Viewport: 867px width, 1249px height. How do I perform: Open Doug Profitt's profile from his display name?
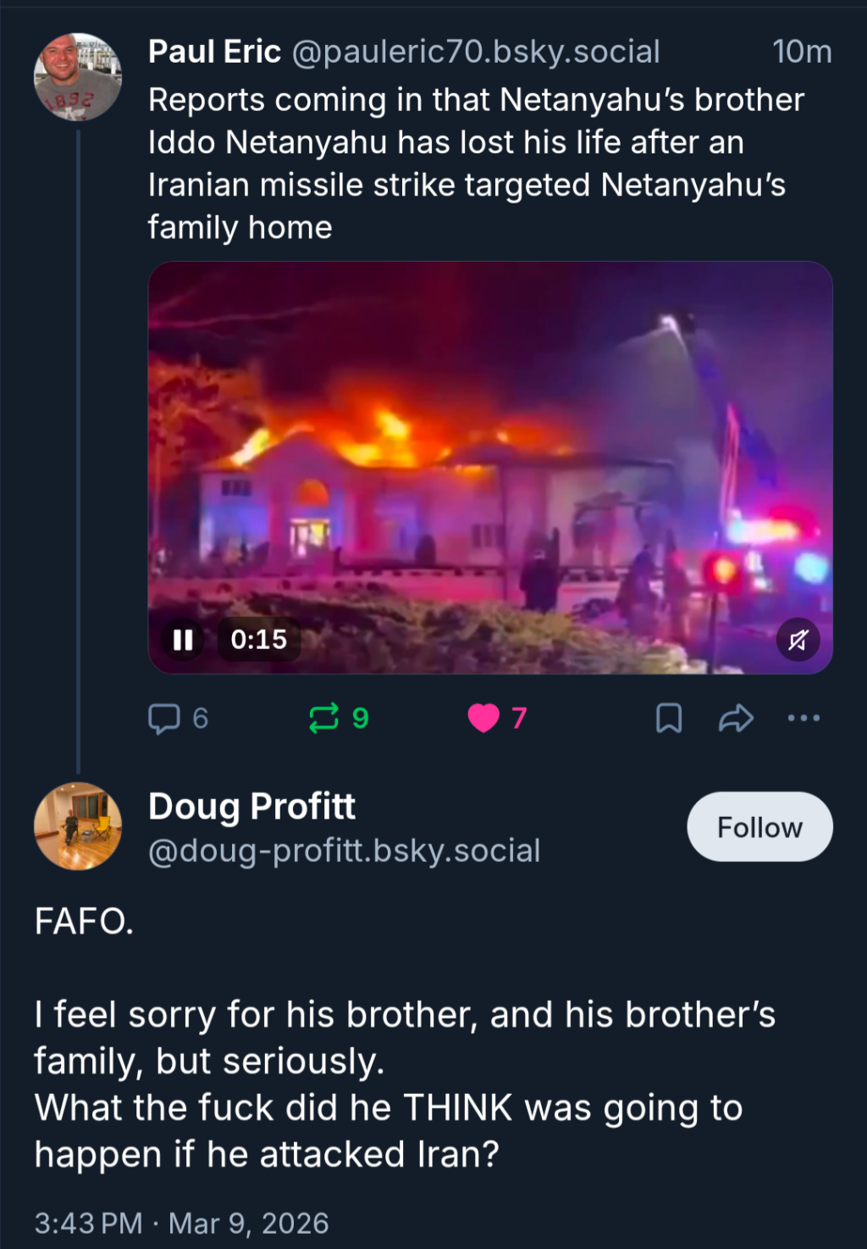251,806
